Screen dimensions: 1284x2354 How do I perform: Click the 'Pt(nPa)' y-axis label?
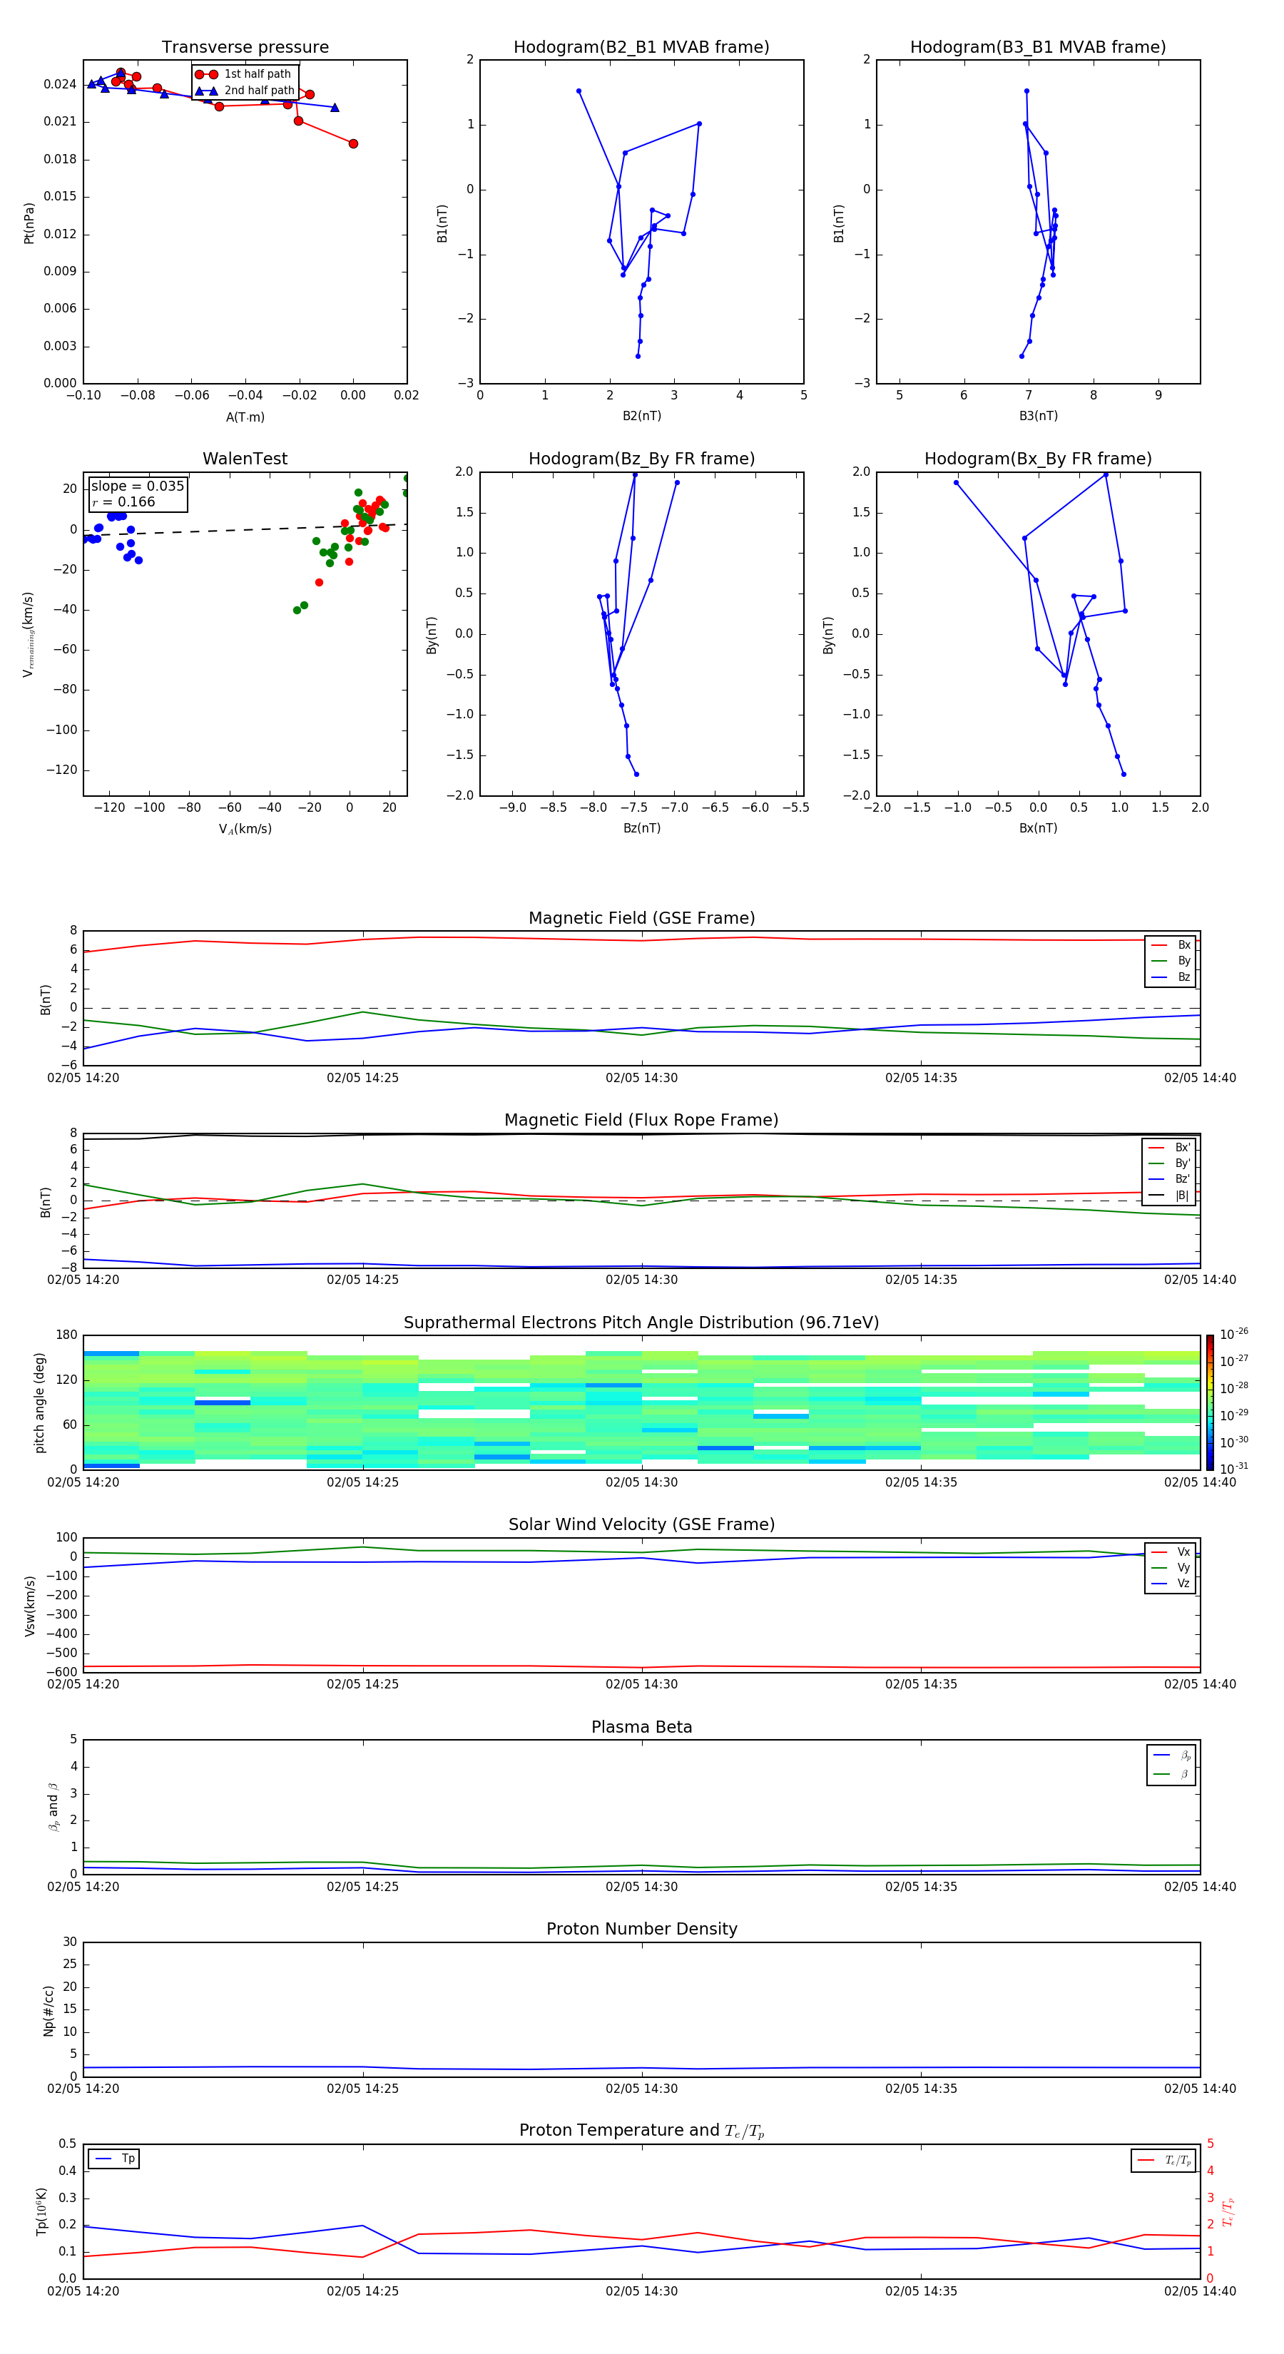click(x=29, y=223)
